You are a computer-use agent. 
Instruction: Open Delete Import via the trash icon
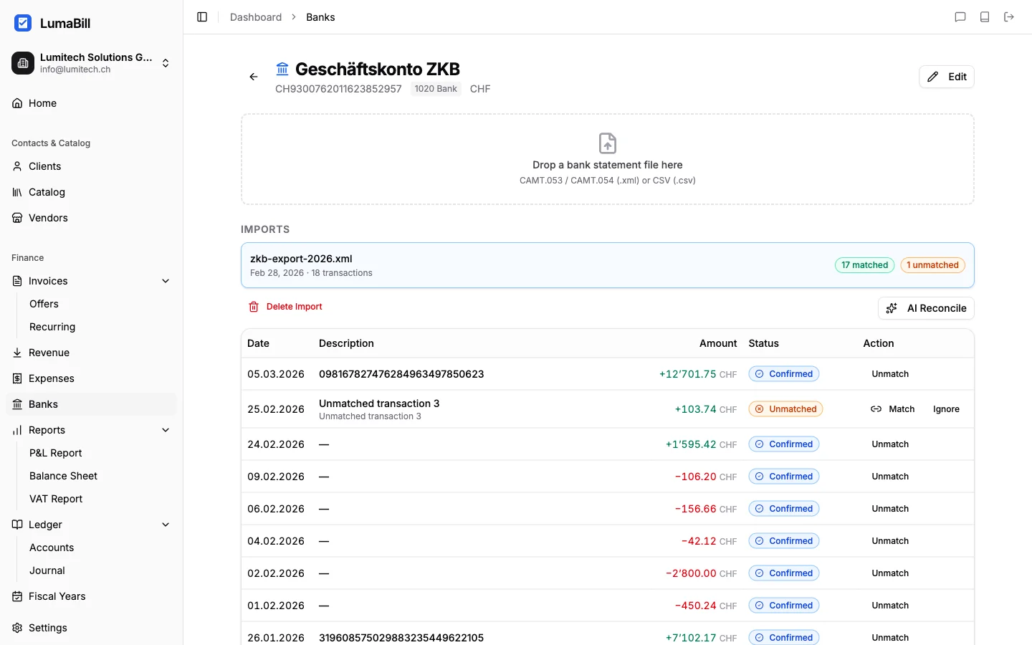pyautogui.click(x=285, y=307)
